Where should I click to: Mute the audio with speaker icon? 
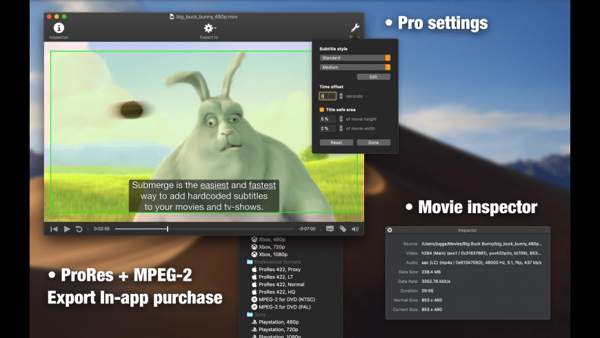(355, 229)
